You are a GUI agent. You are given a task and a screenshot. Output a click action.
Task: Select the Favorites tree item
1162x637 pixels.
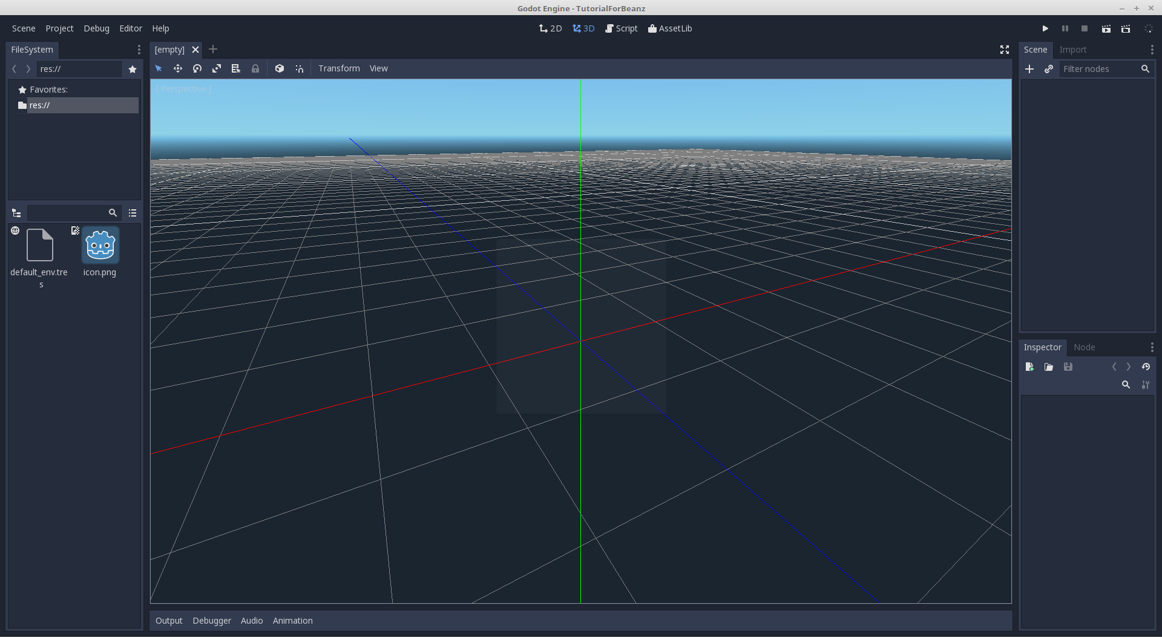48,90
